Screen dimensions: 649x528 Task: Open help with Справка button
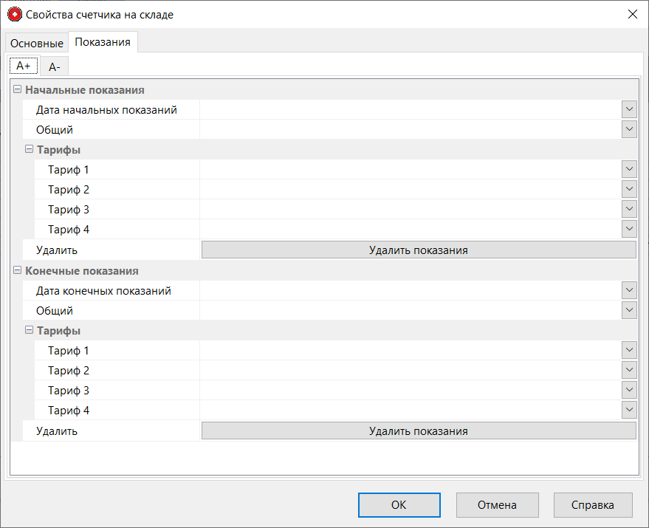(592, 505)
